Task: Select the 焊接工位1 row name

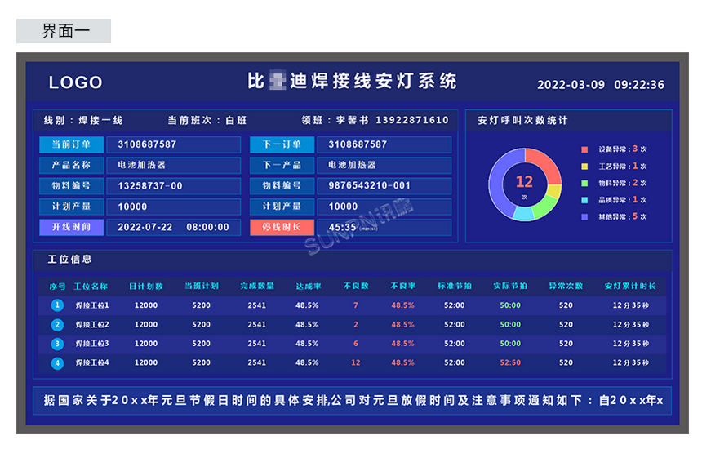Action: pos(92,305)
